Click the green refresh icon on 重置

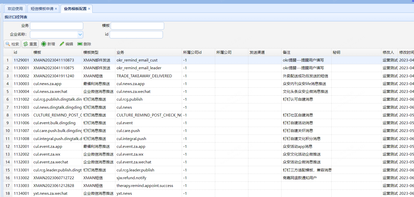coord(26,44)
